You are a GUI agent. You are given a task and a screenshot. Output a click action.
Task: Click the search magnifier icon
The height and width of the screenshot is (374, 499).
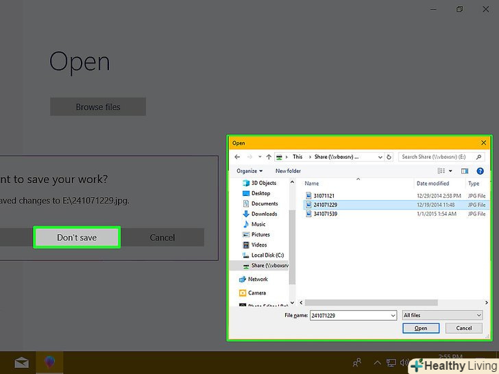point(478,157)
